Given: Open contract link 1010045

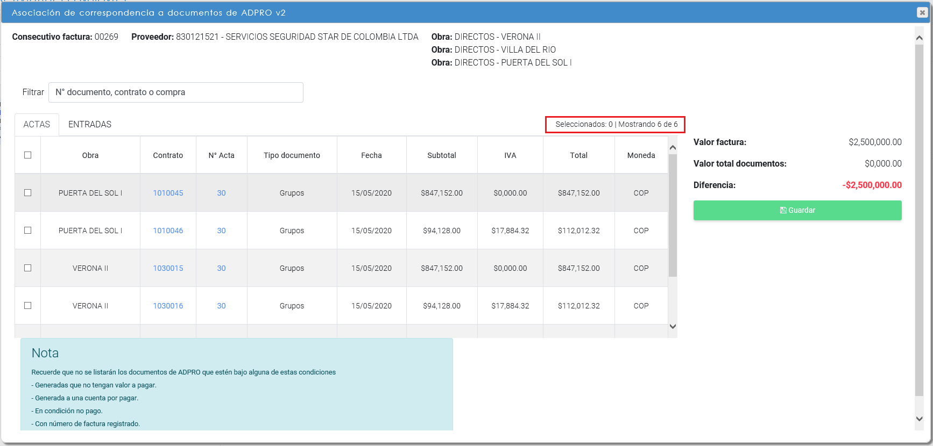Looking at the screenshot, I should pos(168,193).
